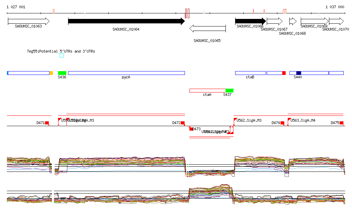Click the leftward SAOUHSC_01065 gene arrow
The height and width of the screenshot is (210, 352).
pyautogui.click(x=208, y=29)
